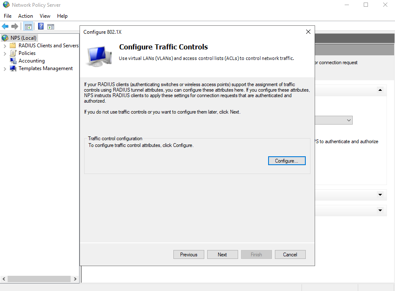Click the Forward arrow toolbar icon
The height and width of the screenshot is (291, 395).
[15, 27]
